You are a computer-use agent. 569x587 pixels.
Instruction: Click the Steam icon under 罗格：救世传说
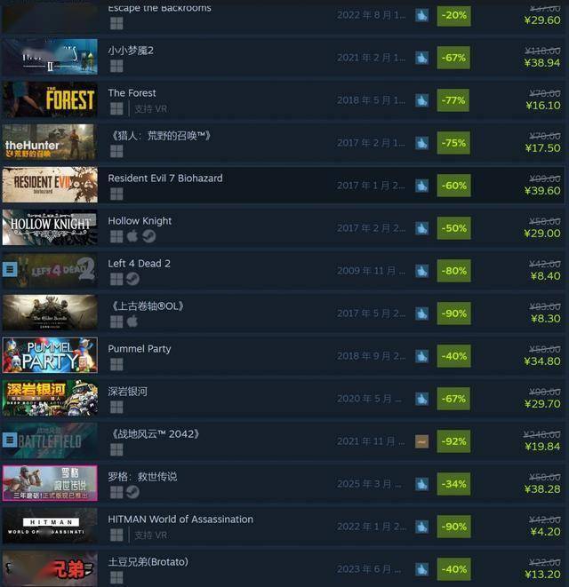tap(132, 492)
